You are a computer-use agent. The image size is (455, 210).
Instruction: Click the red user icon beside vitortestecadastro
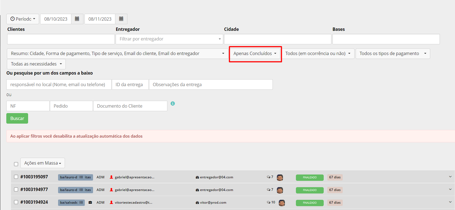point(111,202)
